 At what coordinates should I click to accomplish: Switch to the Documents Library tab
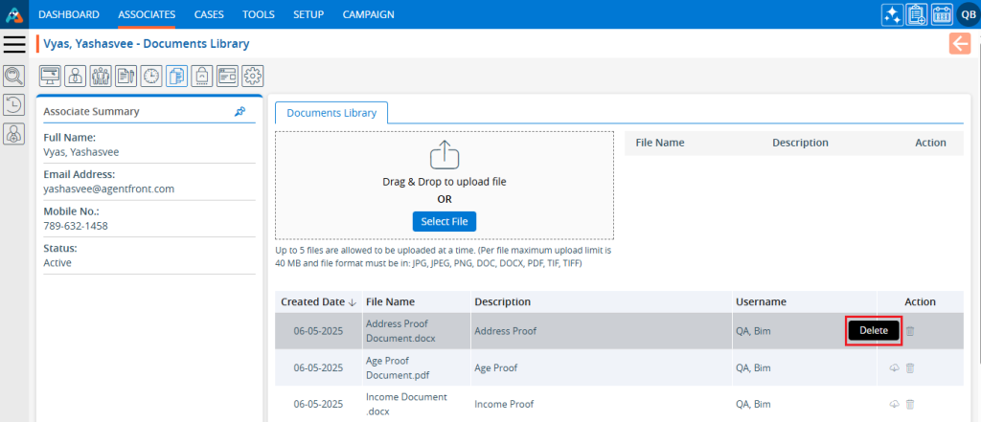(331, 113)
